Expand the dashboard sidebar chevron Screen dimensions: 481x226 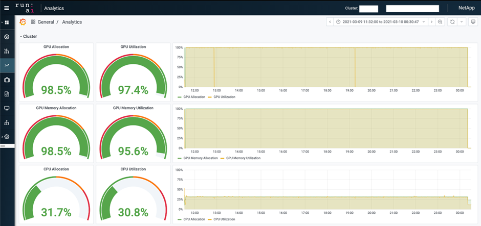(x=2, y=22)
